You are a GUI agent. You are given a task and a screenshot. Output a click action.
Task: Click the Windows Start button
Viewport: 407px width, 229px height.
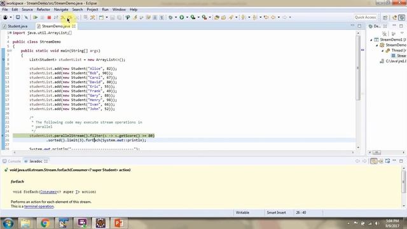tap(8, 223)
